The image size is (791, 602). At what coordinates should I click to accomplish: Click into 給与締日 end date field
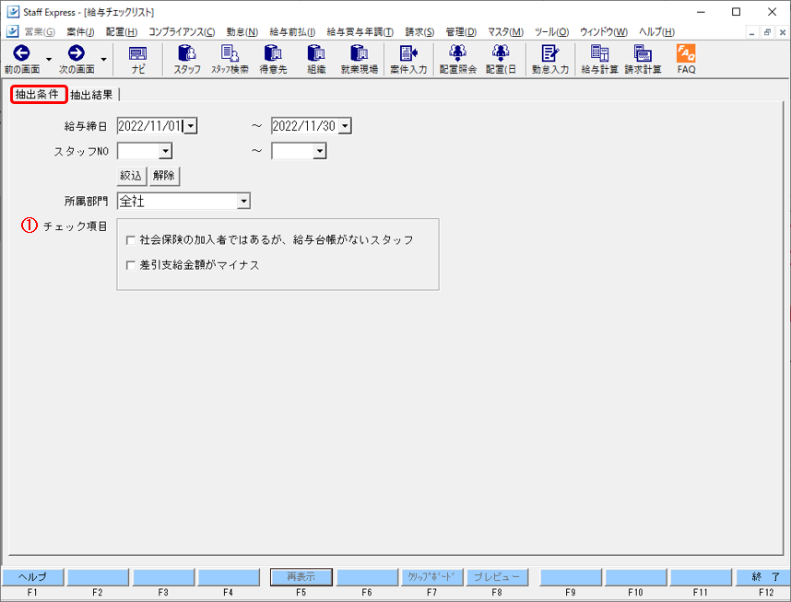pos(305,126)
